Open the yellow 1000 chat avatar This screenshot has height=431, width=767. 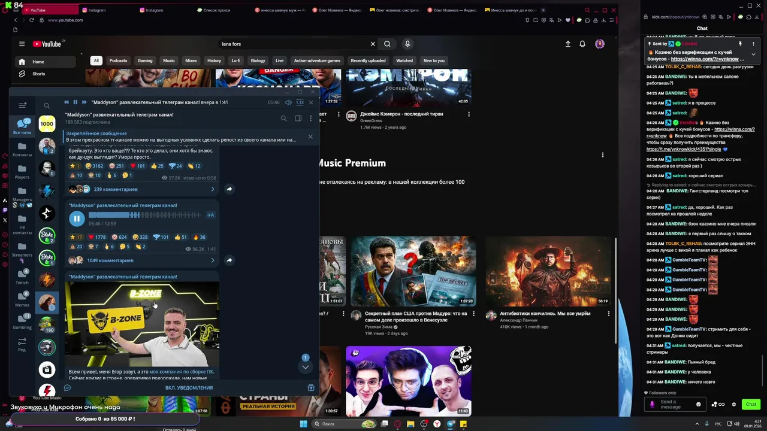click(47, 124)
